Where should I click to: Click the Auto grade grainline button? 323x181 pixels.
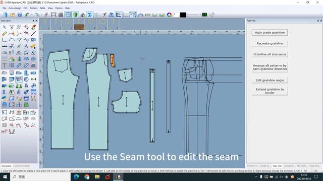[270, 32]
